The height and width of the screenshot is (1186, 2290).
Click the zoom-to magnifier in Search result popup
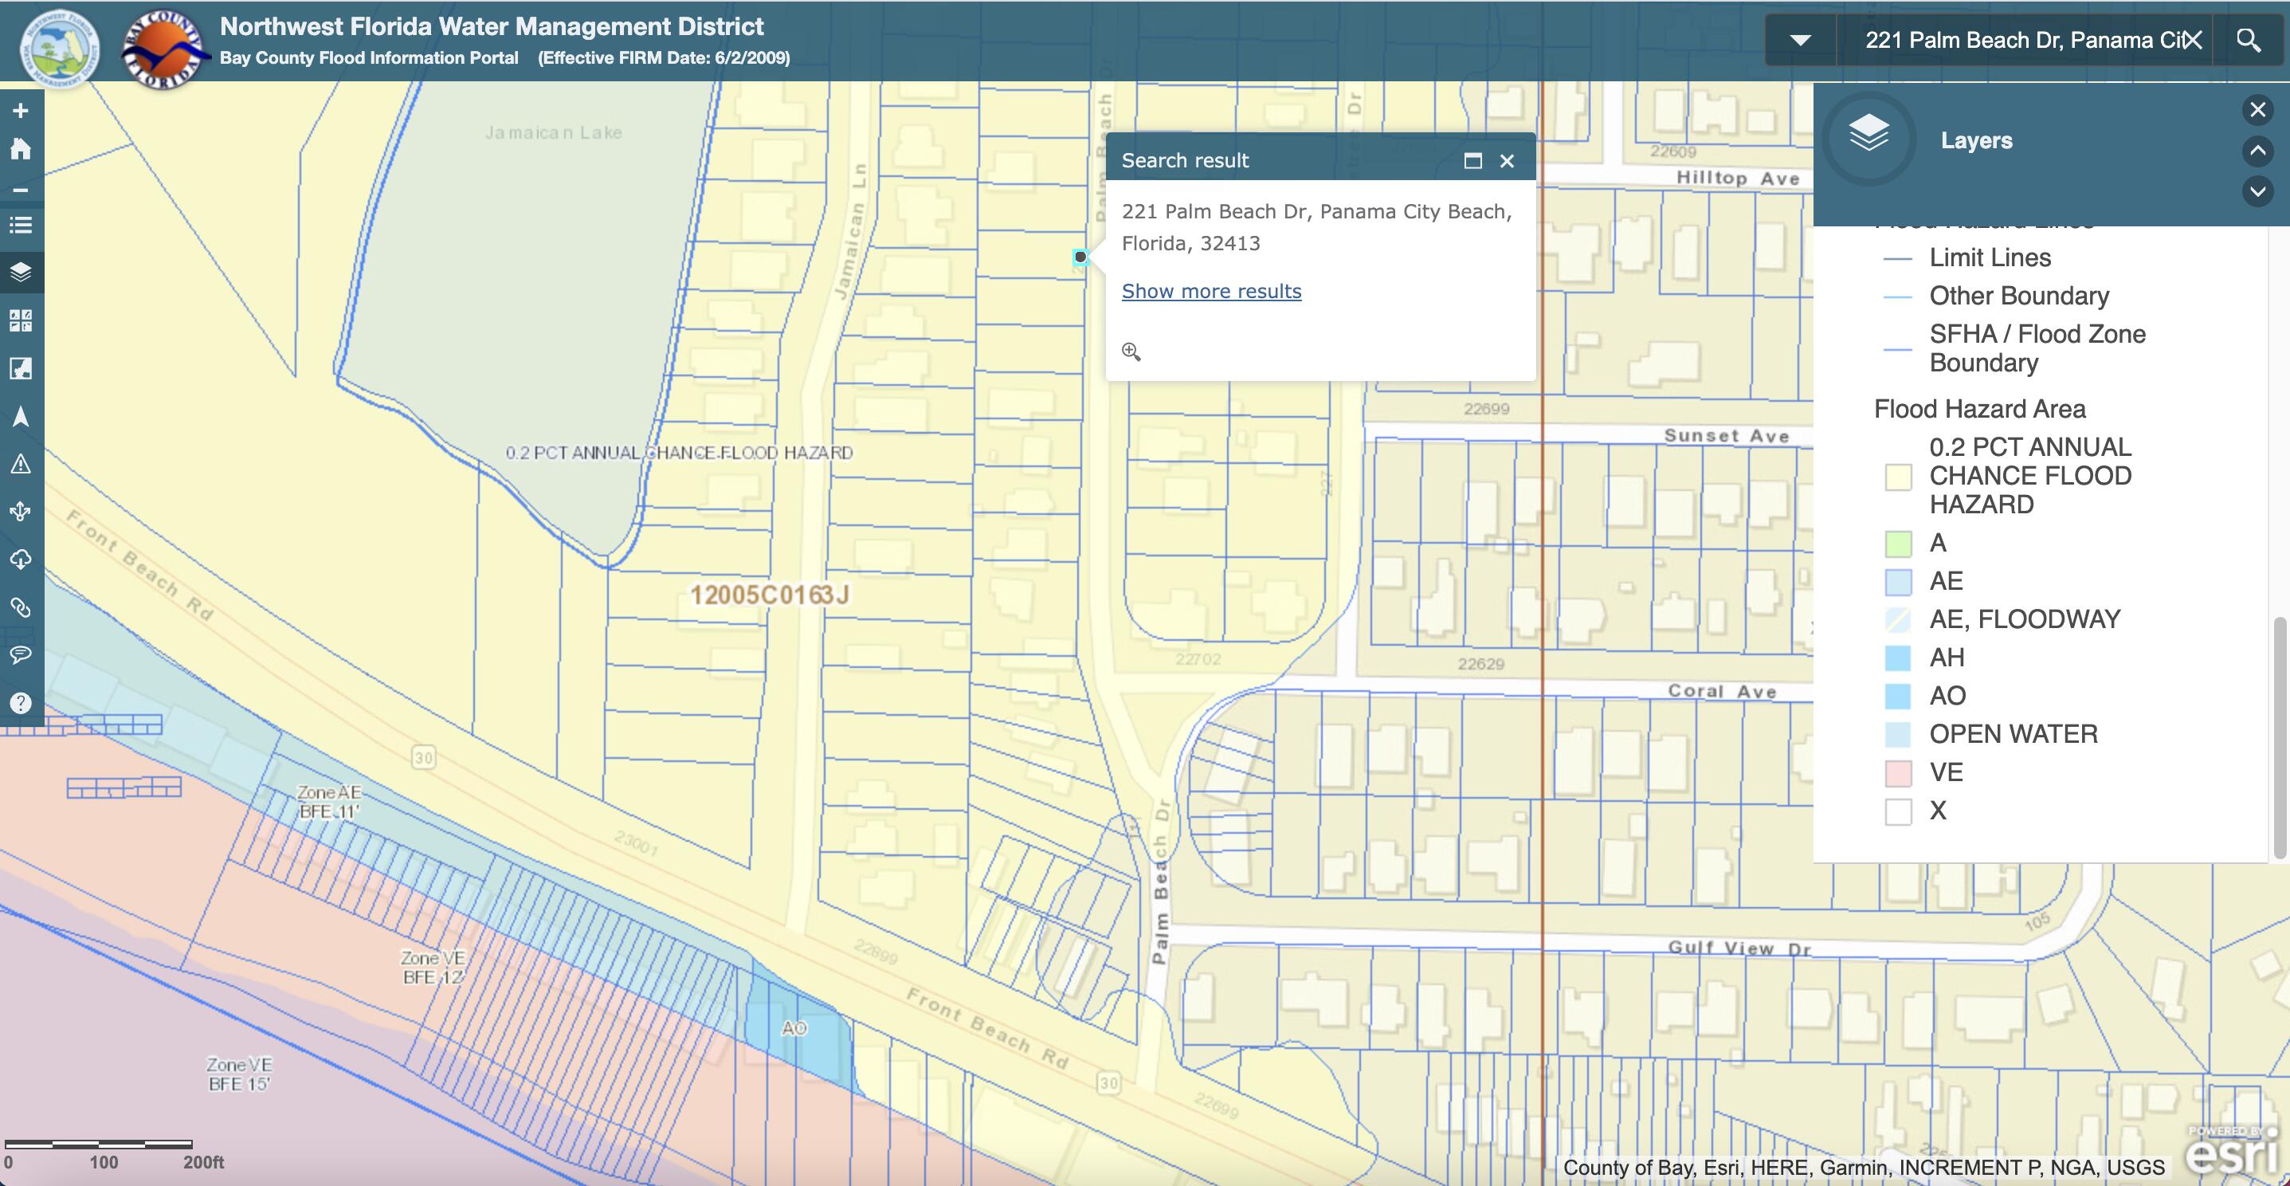(1131, 351)
